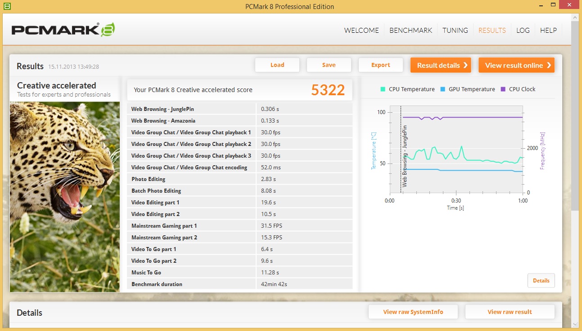This screenshot has width=582, height=331.
Task: Click the Load button
Action: (x=277, y=65)
